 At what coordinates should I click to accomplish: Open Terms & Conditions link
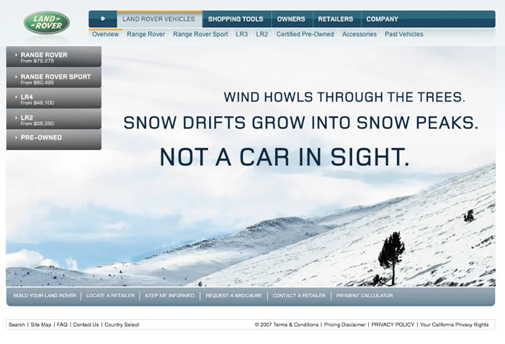[x=296, y=325]
